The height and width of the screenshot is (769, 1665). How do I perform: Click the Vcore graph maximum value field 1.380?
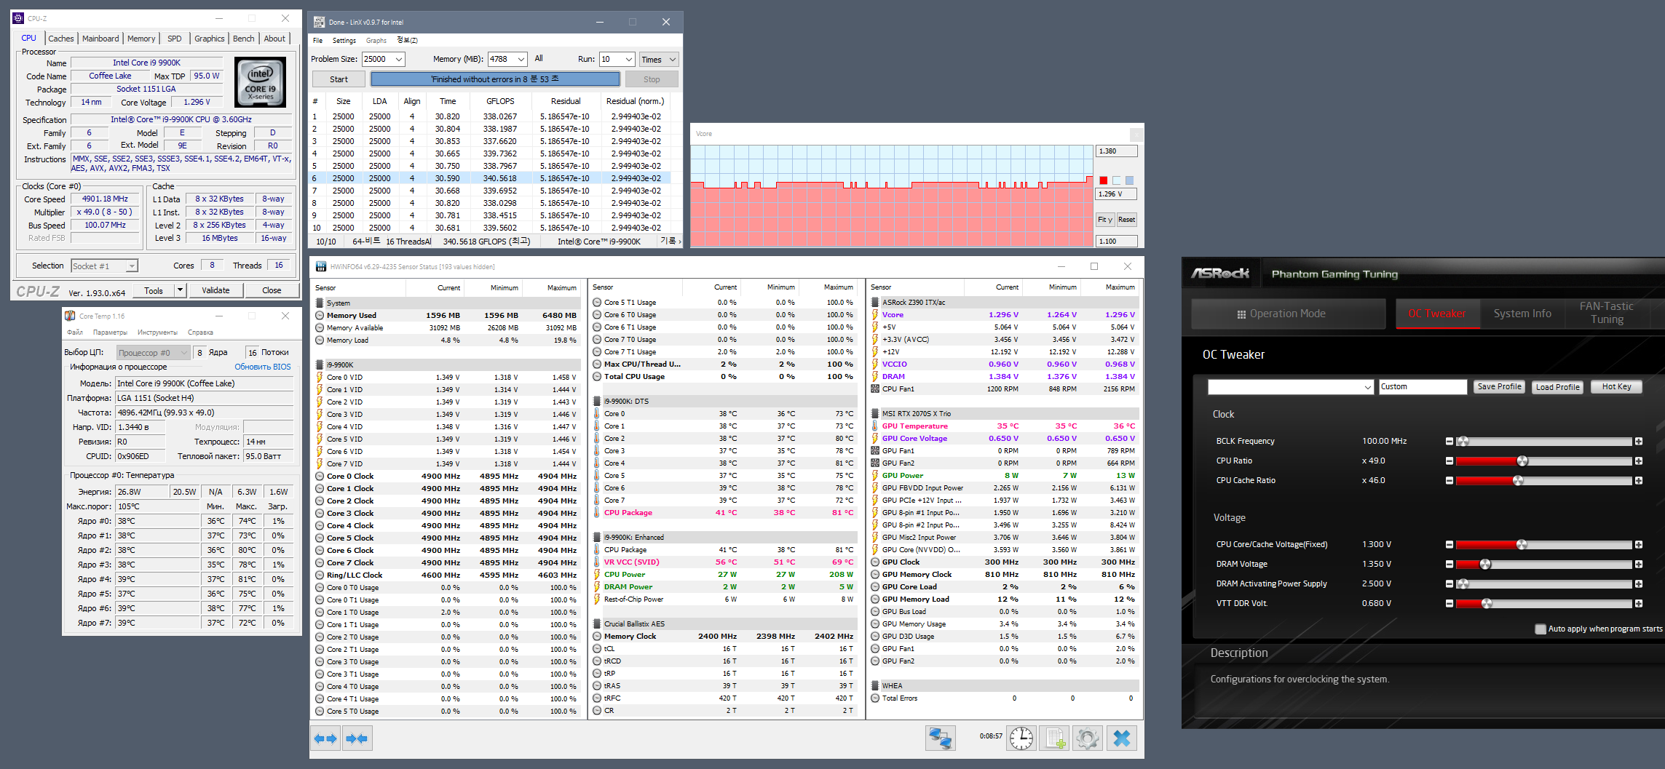point(1116,151)
